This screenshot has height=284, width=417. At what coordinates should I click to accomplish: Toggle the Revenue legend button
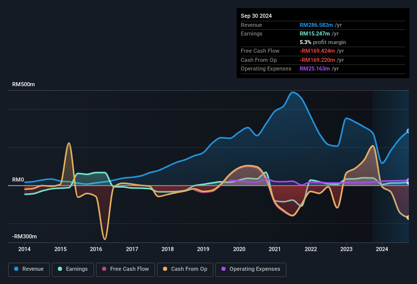pyautogui.click(x=29, y=269)
